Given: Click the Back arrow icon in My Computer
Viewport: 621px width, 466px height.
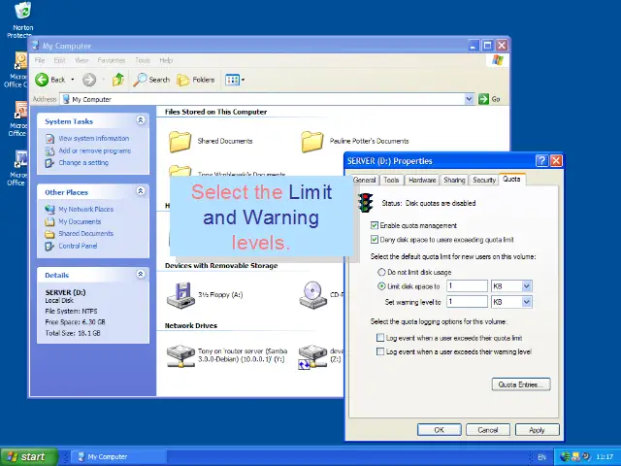Looking at the screenshot, I should [42, 80].
